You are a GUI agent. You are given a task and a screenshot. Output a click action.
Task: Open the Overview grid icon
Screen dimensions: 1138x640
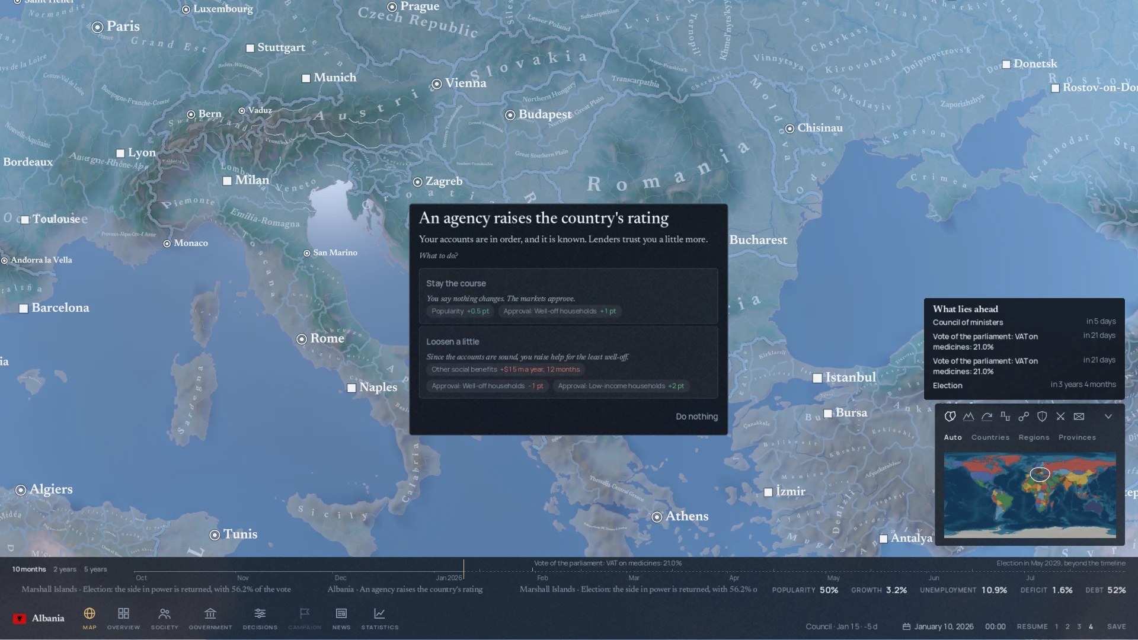tap(123, 613)
